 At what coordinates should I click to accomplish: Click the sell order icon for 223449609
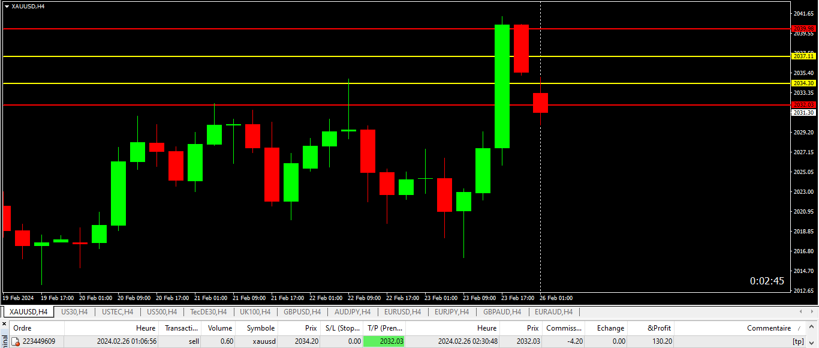[16, 341]
